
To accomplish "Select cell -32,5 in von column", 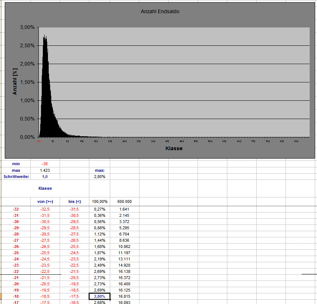I will [x=45, y=209].
